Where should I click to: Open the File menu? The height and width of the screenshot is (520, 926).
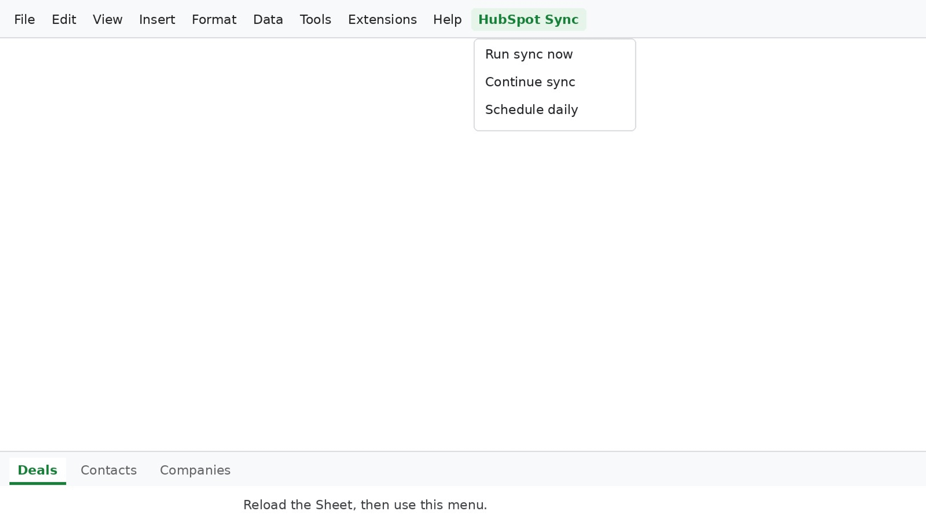coord(25,19)
